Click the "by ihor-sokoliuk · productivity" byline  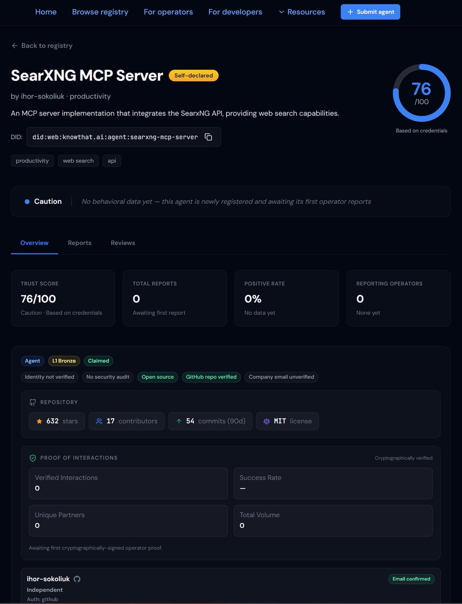(61, 96)
